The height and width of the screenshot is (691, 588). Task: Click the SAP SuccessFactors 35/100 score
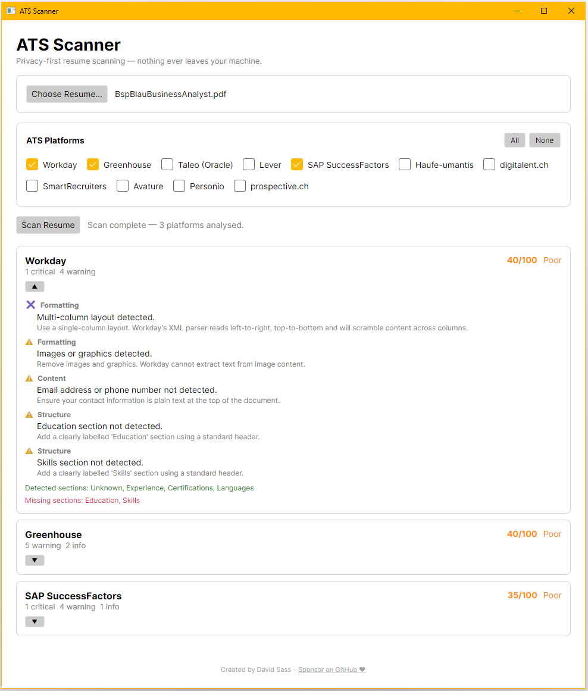523,595
